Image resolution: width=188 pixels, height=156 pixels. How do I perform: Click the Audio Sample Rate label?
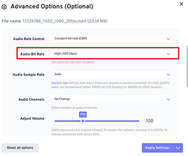[29, 75]
